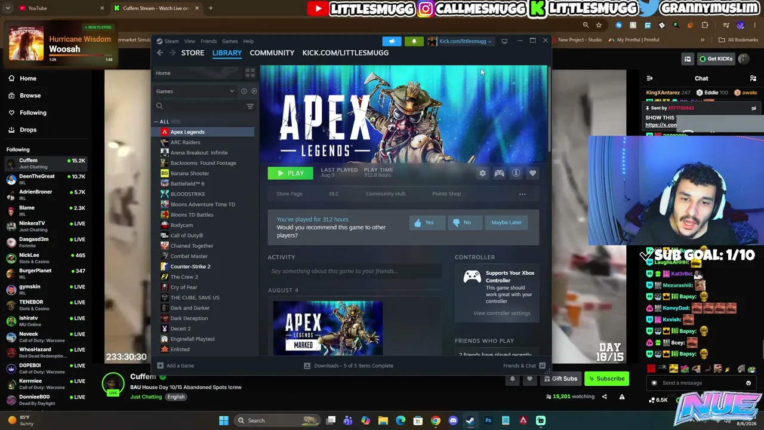Image resolution: width=764 pixels, height=430 pixels.
Task: Switch to Steam STORE tab
Action: click(193, 53)
